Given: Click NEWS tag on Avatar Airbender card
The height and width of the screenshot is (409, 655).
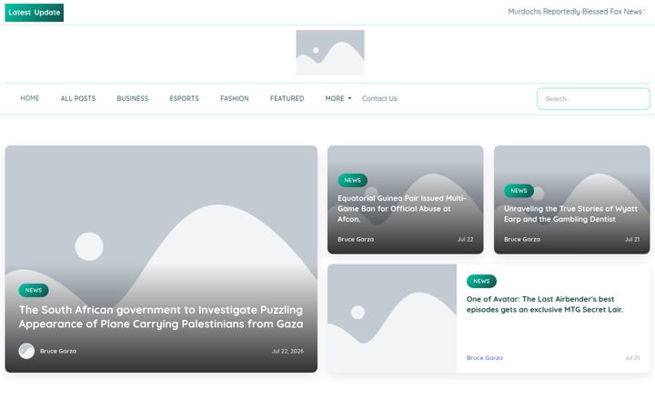Looking at the screenshot, I should pyautogui.click(x=481, y=281).
